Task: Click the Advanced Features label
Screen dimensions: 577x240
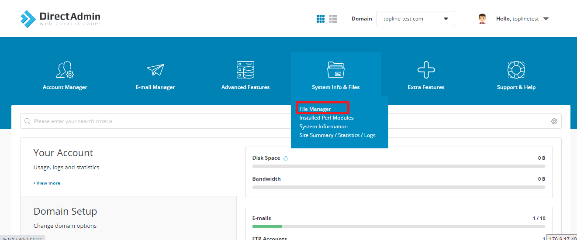Action: pos(245,87)
